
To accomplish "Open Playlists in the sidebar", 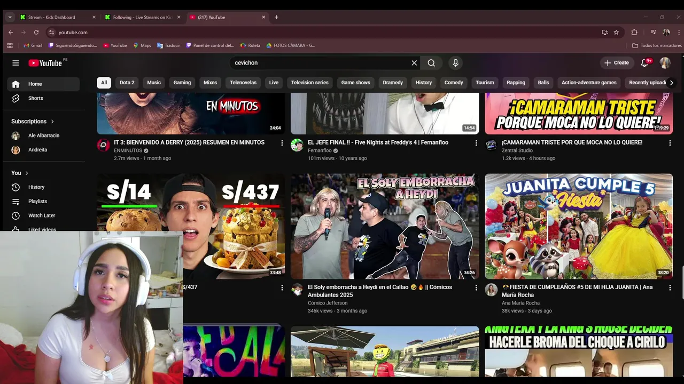I will click(43, 202).
